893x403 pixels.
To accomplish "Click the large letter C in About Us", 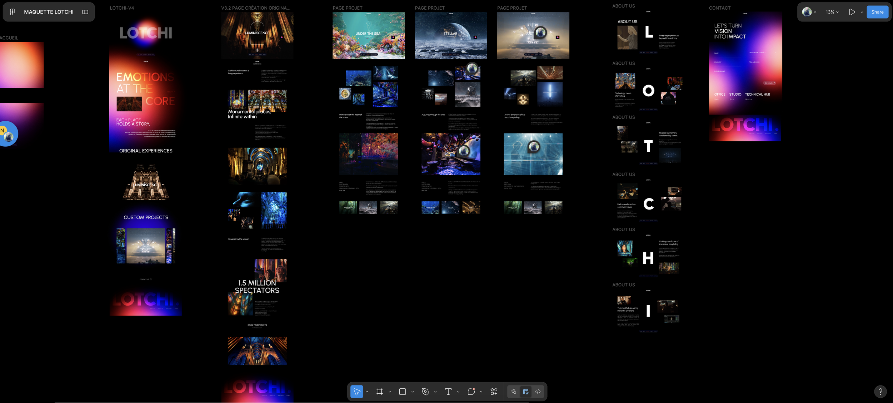I will point(649,204).
